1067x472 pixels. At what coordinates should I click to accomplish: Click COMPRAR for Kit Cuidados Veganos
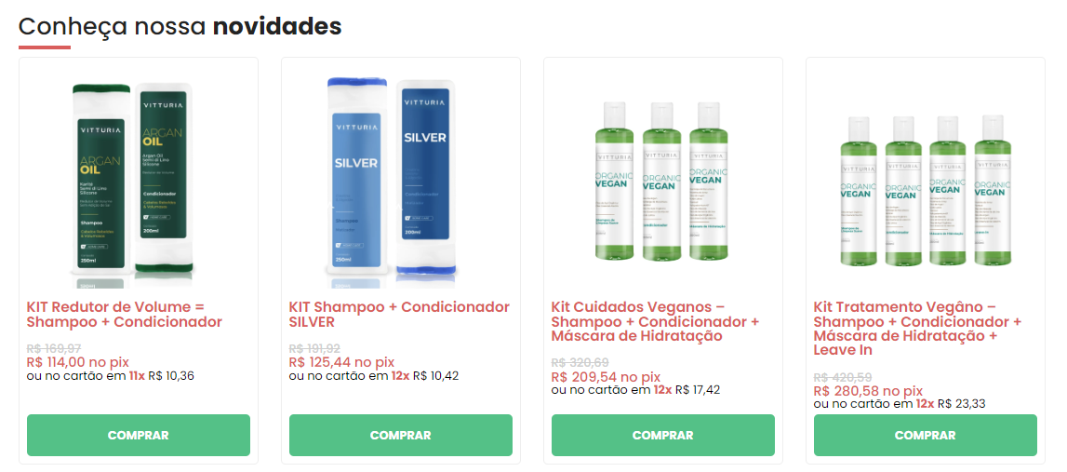click(x=662, y=435)
